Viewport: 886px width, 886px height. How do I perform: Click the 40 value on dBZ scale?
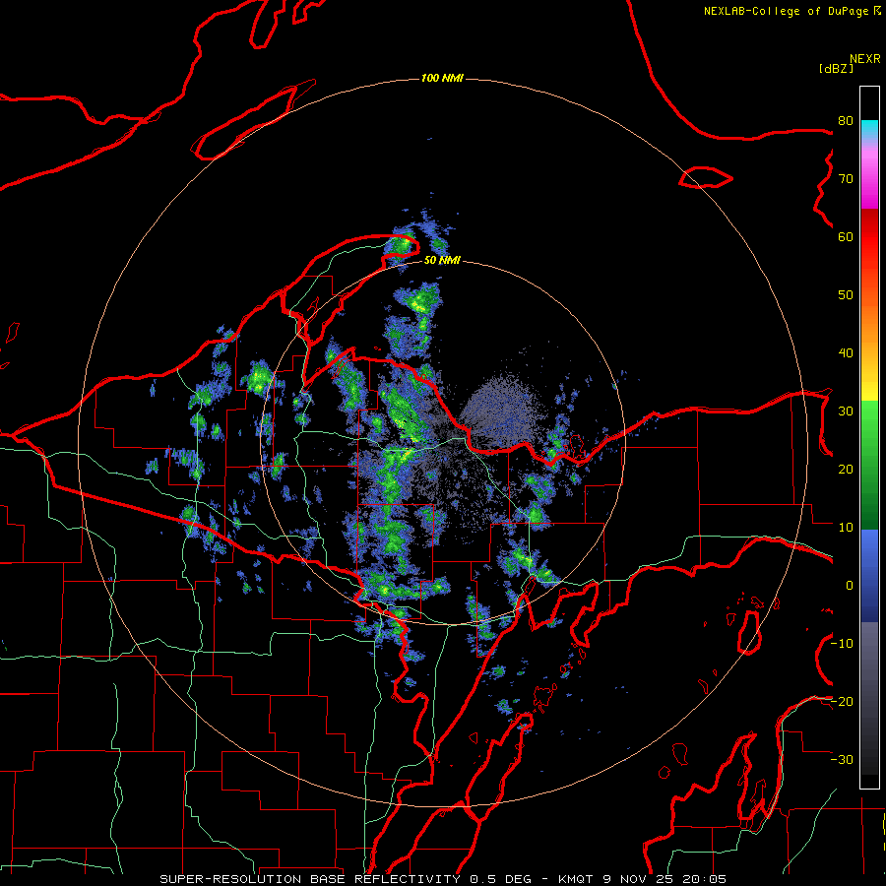(846, 353)
